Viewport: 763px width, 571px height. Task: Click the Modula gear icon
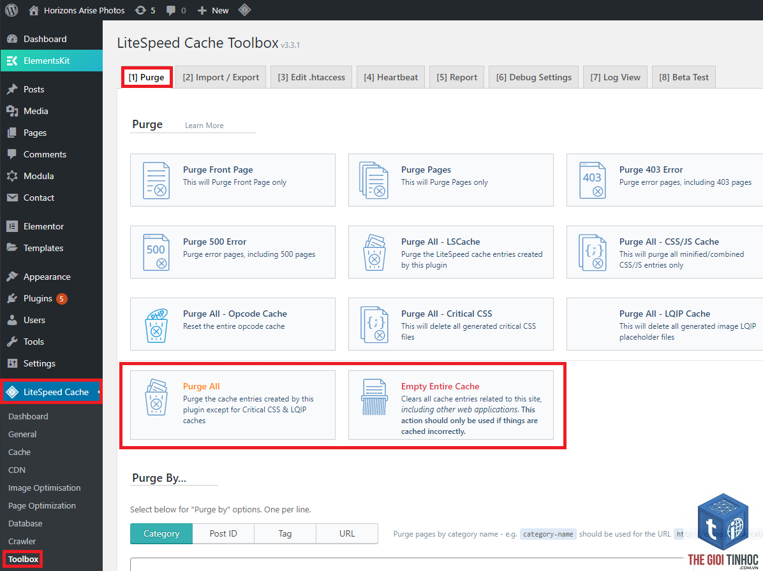[x=12, y=176]
